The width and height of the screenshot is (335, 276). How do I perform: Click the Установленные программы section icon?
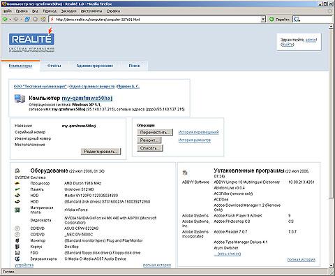[185, 173]
